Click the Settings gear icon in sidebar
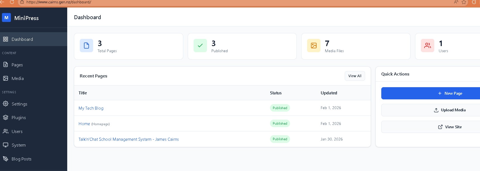Screen dimensions: 480x171 click(6, 104)
